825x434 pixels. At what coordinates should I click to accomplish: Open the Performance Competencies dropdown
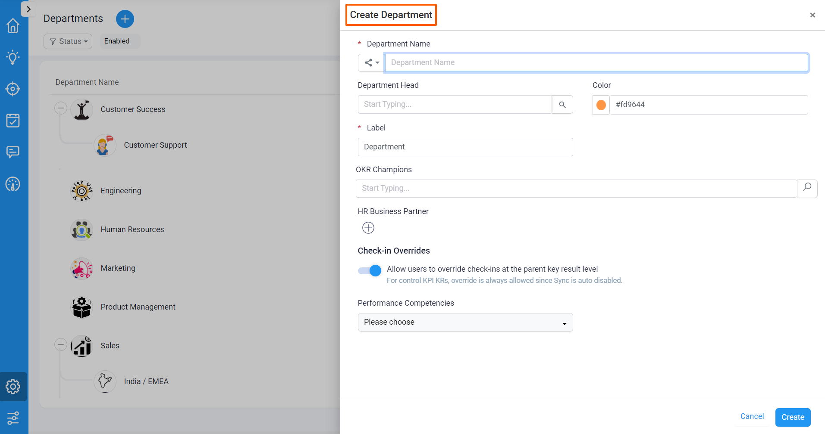465,322
